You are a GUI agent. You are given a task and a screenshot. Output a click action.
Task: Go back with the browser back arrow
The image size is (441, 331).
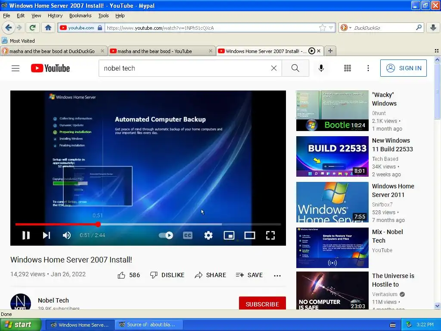(9, 28)
